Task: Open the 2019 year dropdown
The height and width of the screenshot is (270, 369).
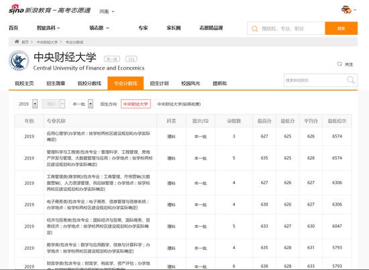Action: pos(27,104)
